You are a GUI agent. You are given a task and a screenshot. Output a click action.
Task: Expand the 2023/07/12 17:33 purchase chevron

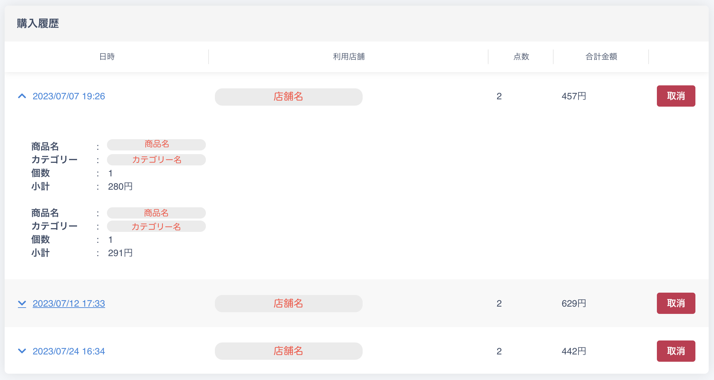22,303
